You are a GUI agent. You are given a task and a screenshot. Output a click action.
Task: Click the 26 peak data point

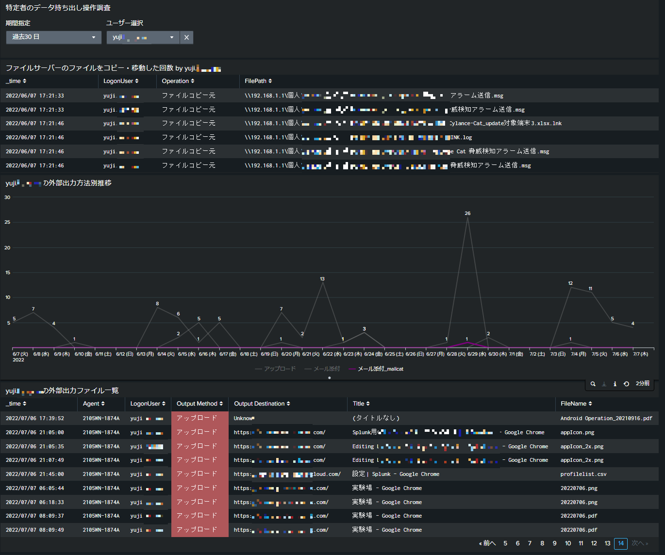coord(467,217)
